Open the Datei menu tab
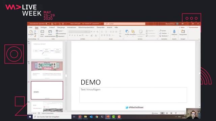 [30, 28]
